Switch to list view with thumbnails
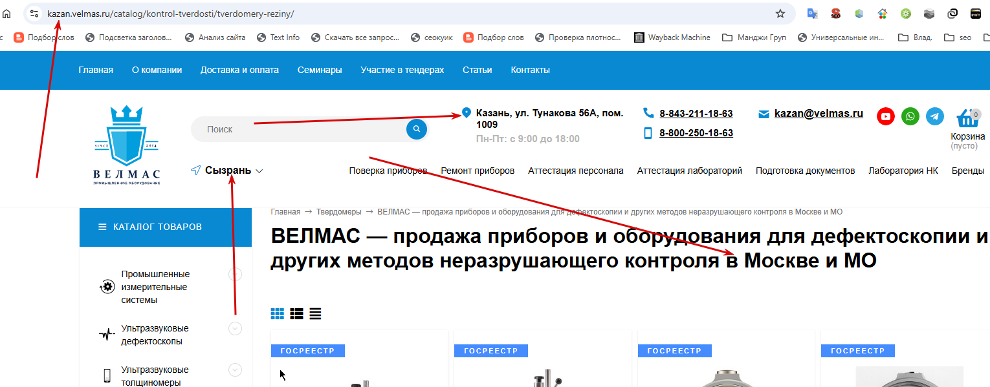The image size is (990, 387). coord(297,314)
